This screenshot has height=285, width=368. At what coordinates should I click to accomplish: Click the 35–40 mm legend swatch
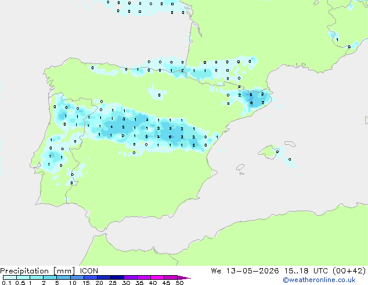pos(144,277)
